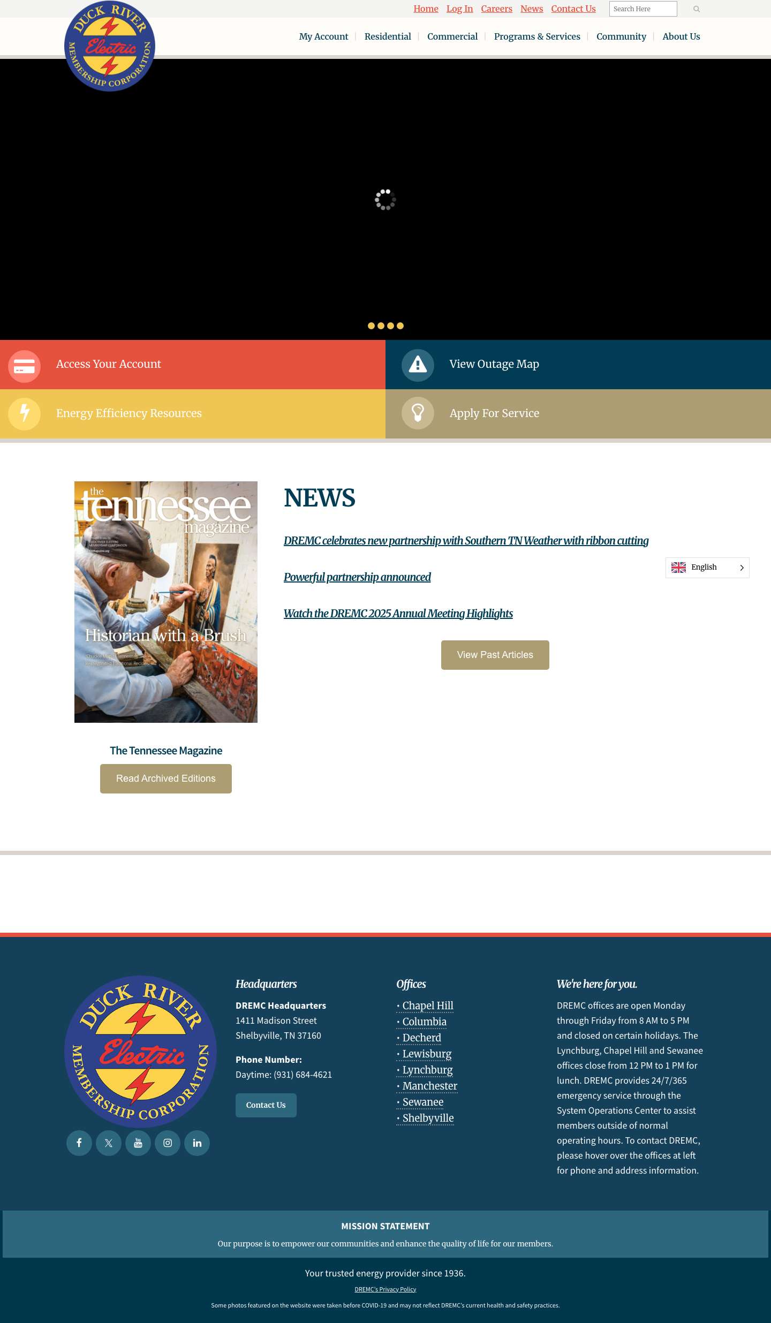Open the YouTube social icon
Viewport: 771px width, 1323px height.
(x=138, y=1143)
